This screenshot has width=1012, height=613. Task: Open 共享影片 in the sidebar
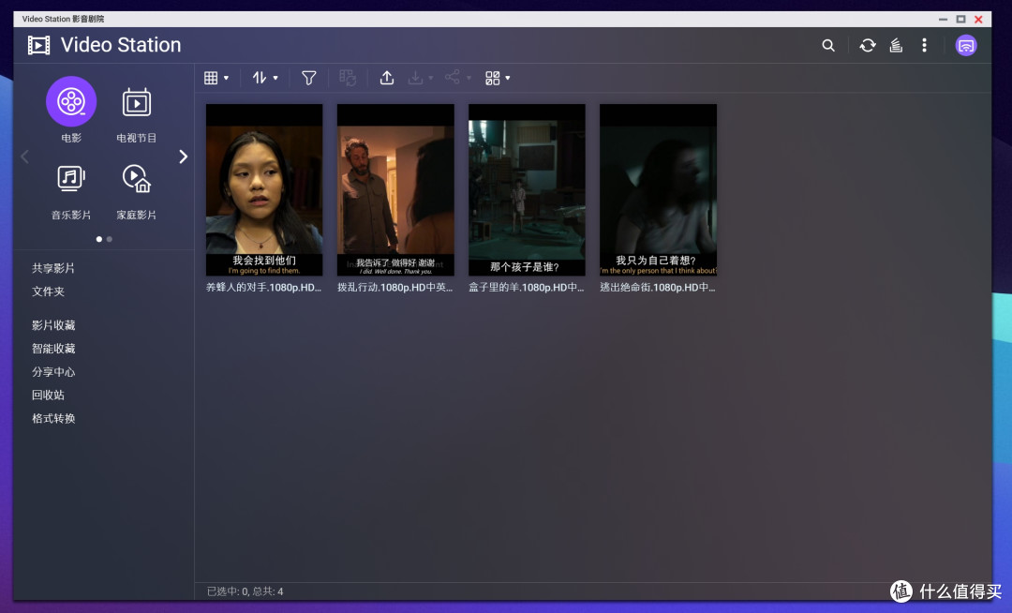[53, 268]
